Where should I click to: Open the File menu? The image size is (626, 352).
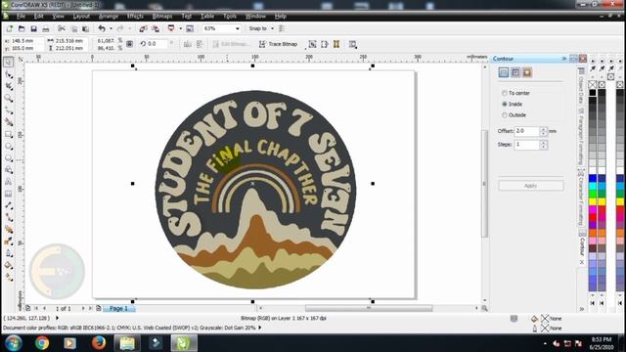[x=21, y=16]
